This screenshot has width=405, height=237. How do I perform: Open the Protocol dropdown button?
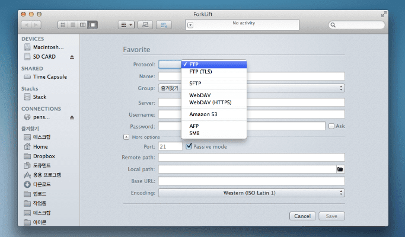[170, 65]
